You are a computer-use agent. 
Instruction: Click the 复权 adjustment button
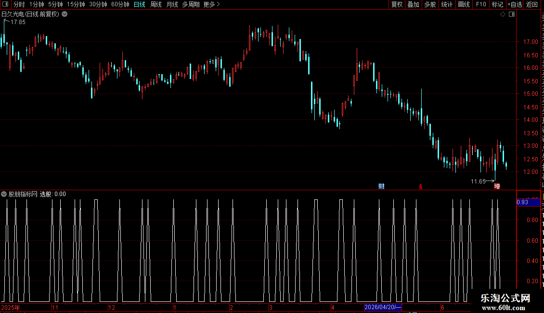(397, 4)
